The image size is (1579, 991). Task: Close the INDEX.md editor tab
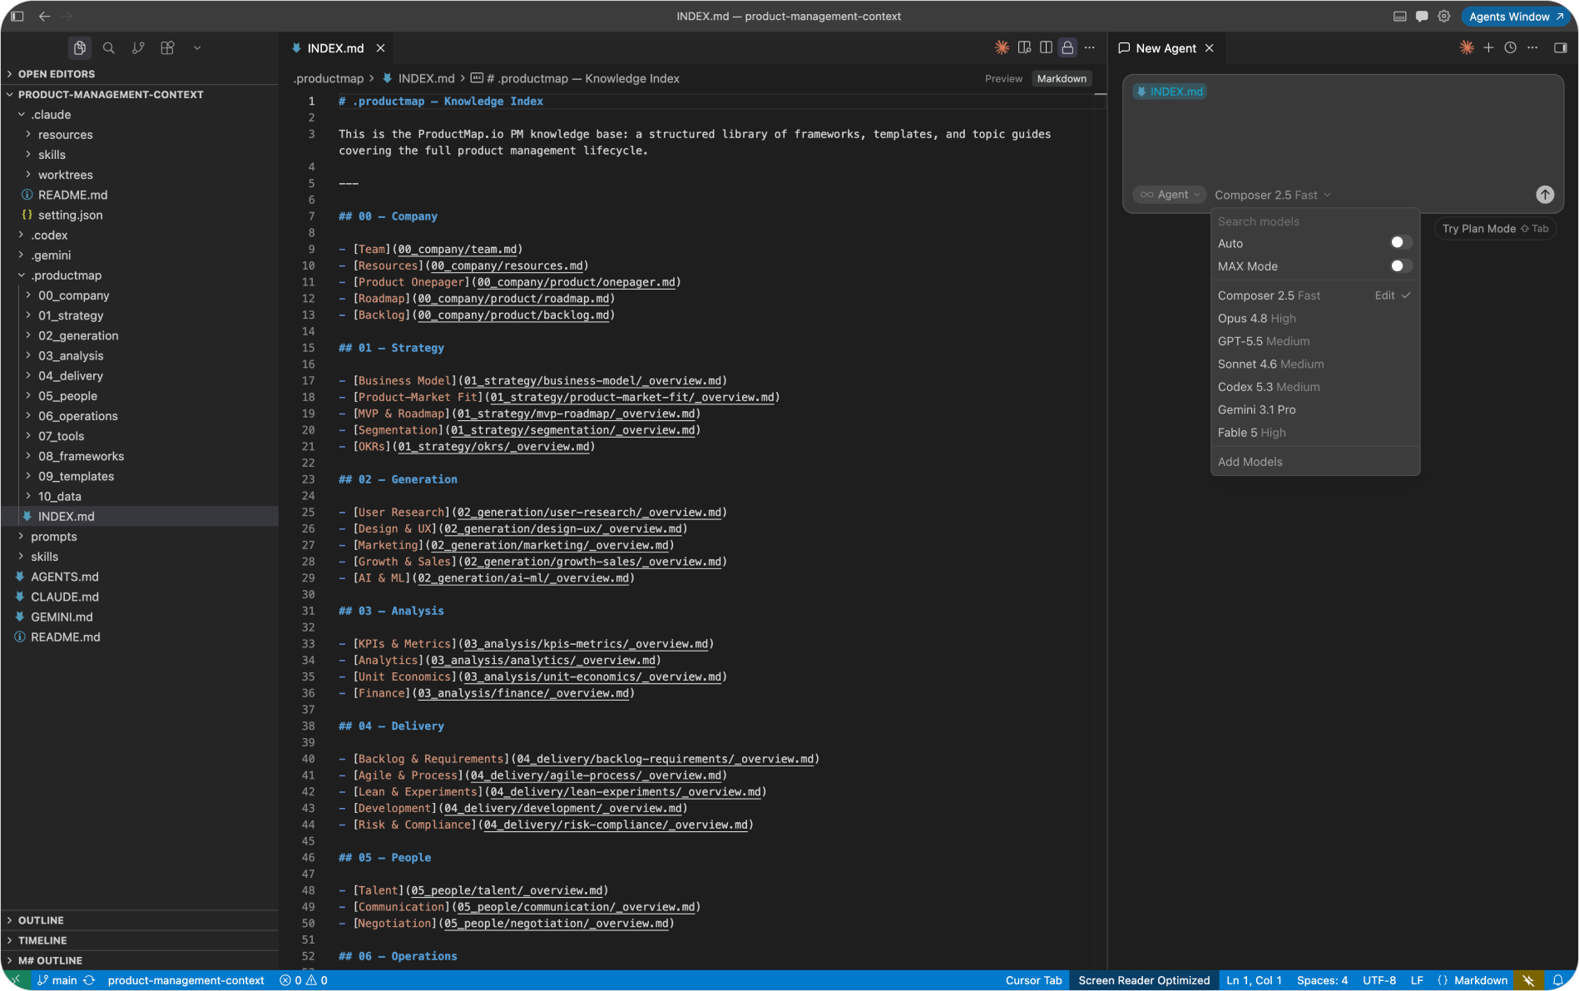[380, 48]
